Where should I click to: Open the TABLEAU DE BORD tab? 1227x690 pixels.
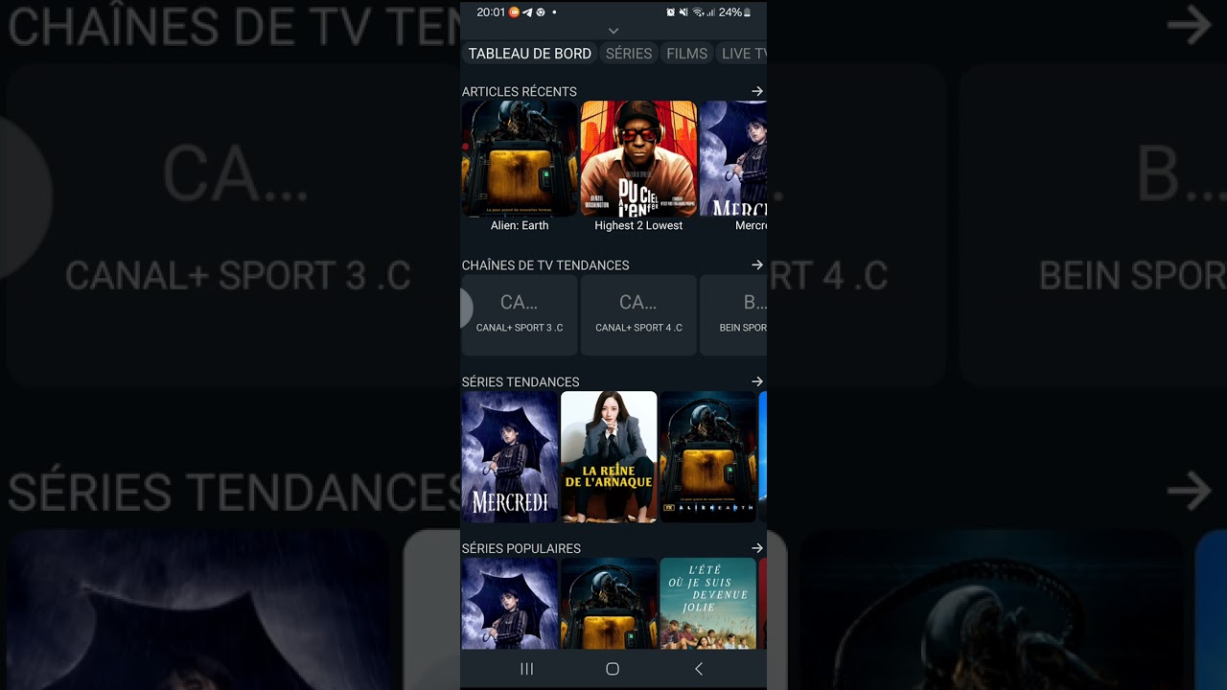[x=530, y=54]
